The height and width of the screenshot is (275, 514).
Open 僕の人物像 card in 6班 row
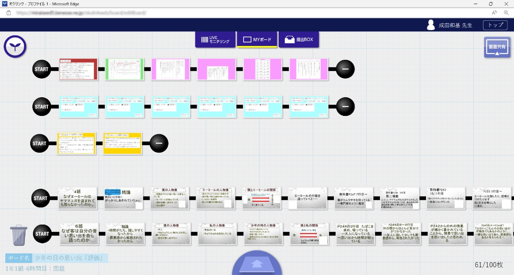click(172, 234)
